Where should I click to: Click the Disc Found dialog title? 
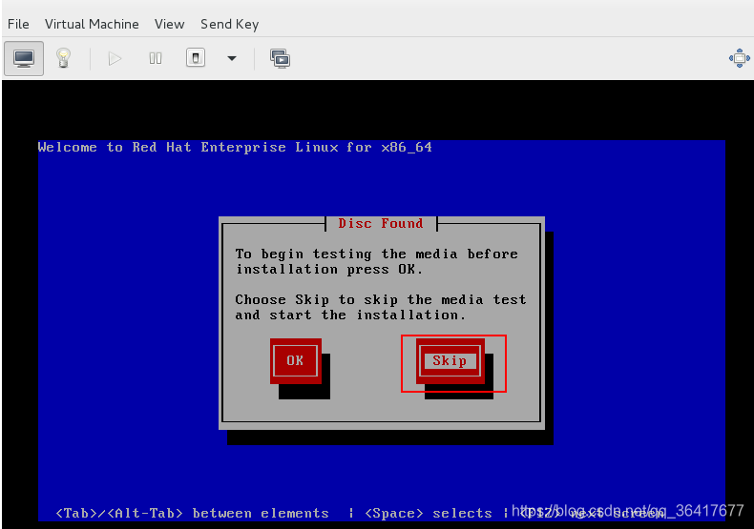click(x=381, y=223)
